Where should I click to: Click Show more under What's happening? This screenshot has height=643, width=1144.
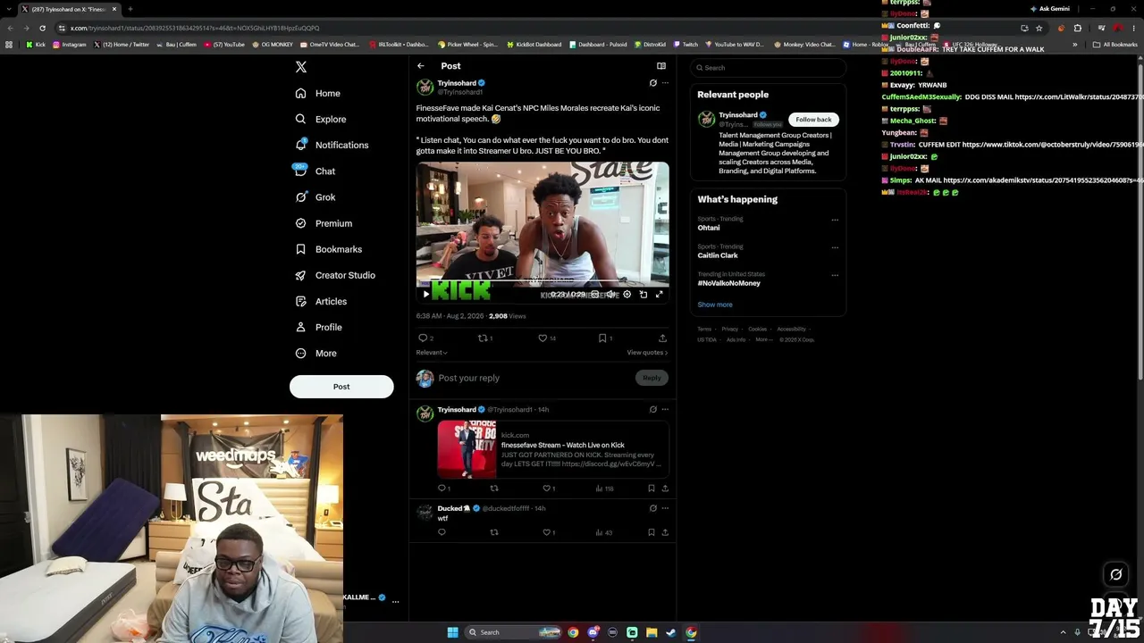[715, 305]
